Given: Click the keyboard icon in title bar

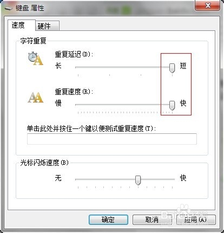Looking at the screenshot, I should tap(8, 8).
